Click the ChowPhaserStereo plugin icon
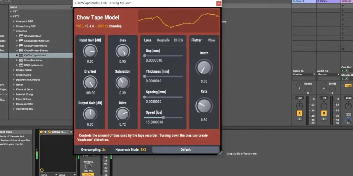The height and width of the screenshot is (176, 353). [x=21, y=50]
